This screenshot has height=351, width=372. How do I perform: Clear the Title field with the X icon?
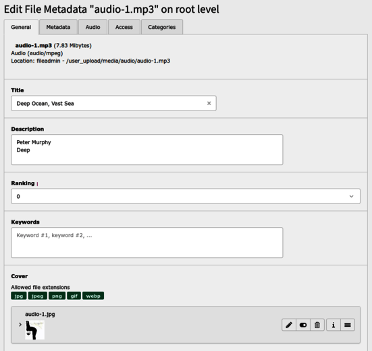point(209,103)
